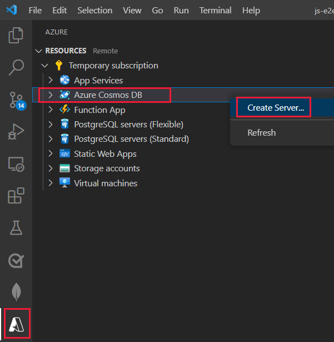Open the Search view icon
The image size is (334, 342).
coord(16,67)
